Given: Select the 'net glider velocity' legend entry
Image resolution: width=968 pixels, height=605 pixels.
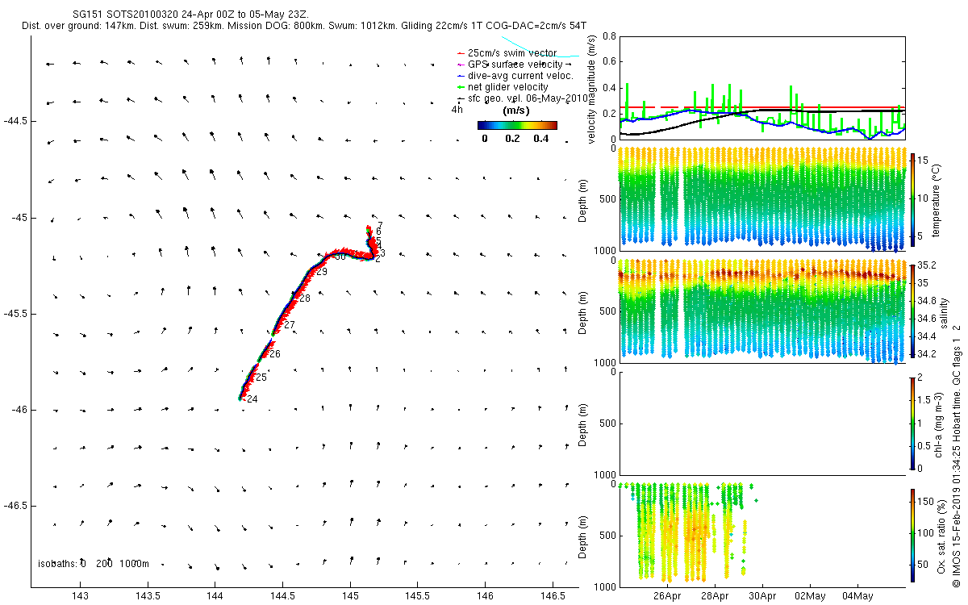Looking at the screenshot, I should [x=503, y=87].
